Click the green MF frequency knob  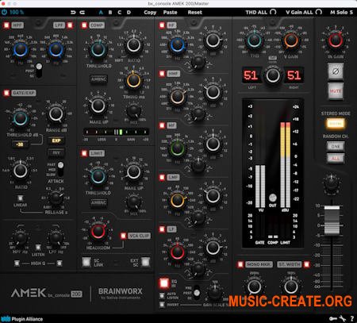pyautogui.click(x=177, y=148)
